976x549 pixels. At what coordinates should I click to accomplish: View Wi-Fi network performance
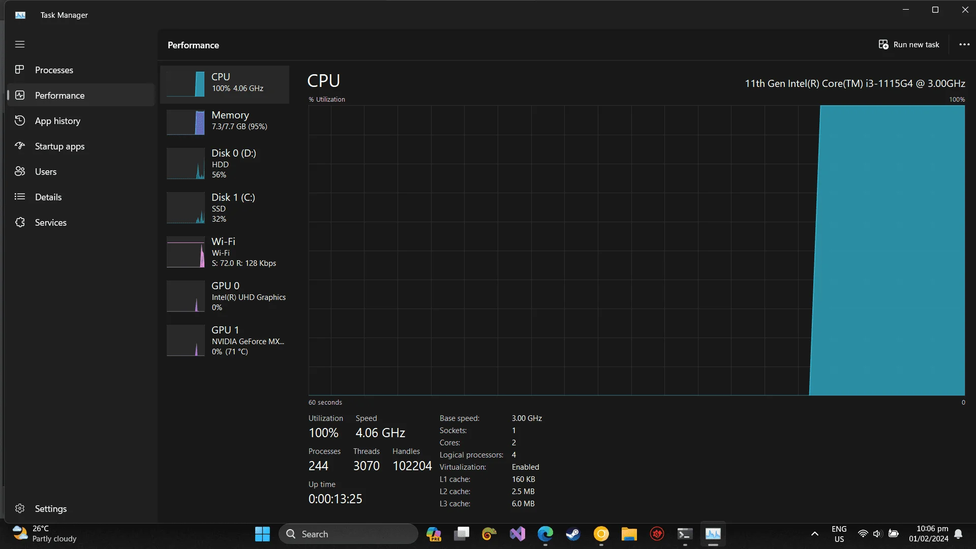[x=225, y=252]
